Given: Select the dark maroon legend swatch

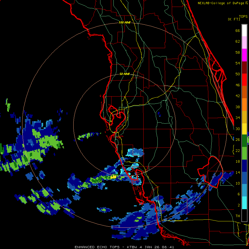Looking at the screenshot, I should tap(244, 68).
